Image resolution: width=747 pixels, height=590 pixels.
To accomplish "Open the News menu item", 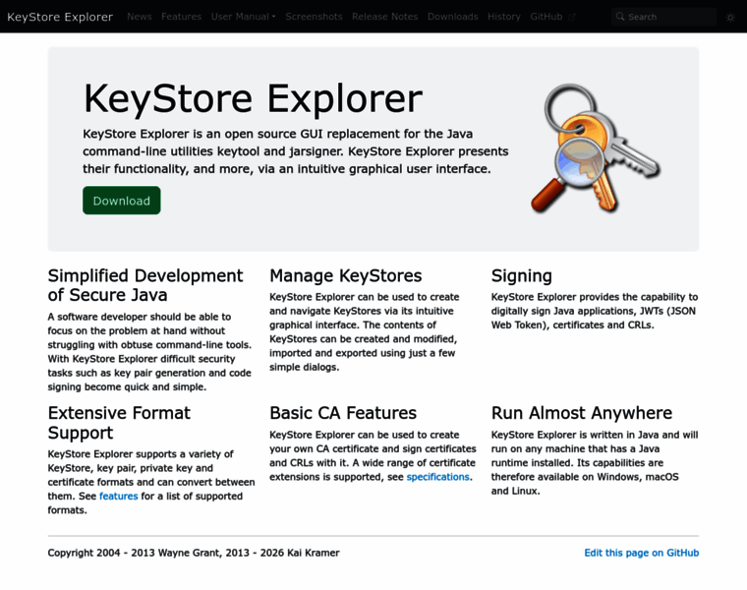I will (140, 17).
